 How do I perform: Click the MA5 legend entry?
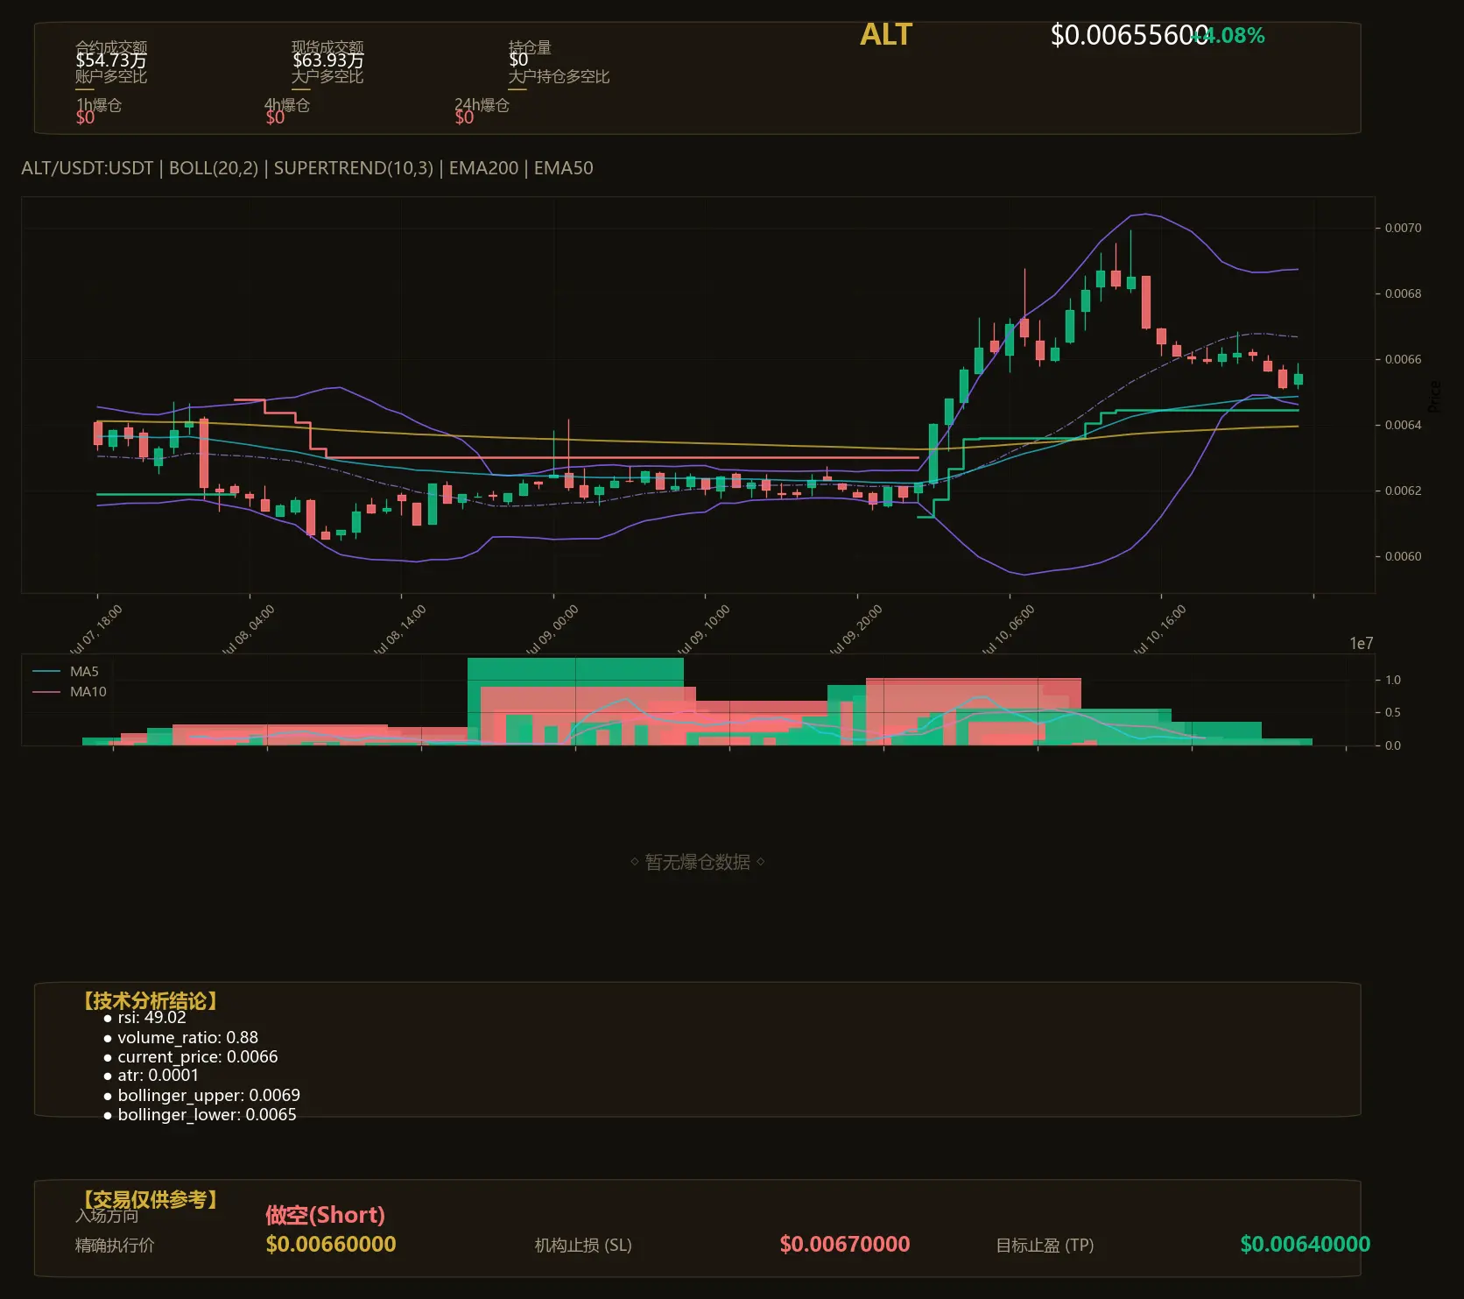[x=66, y=672]
